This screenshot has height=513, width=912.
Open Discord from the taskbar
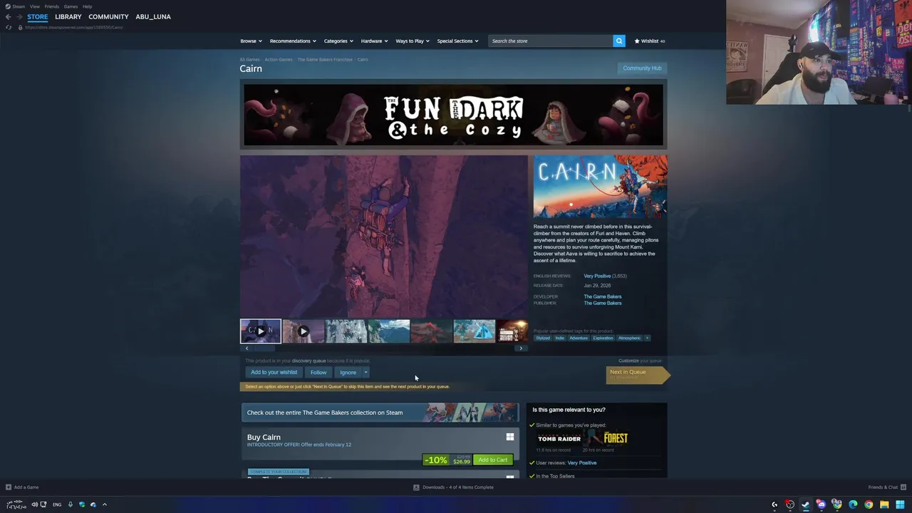(x=821, y=504)
